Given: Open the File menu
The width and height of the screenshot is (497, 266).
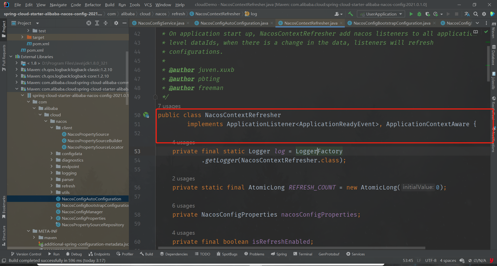Looking at the screenshot, I should (18, 5).
